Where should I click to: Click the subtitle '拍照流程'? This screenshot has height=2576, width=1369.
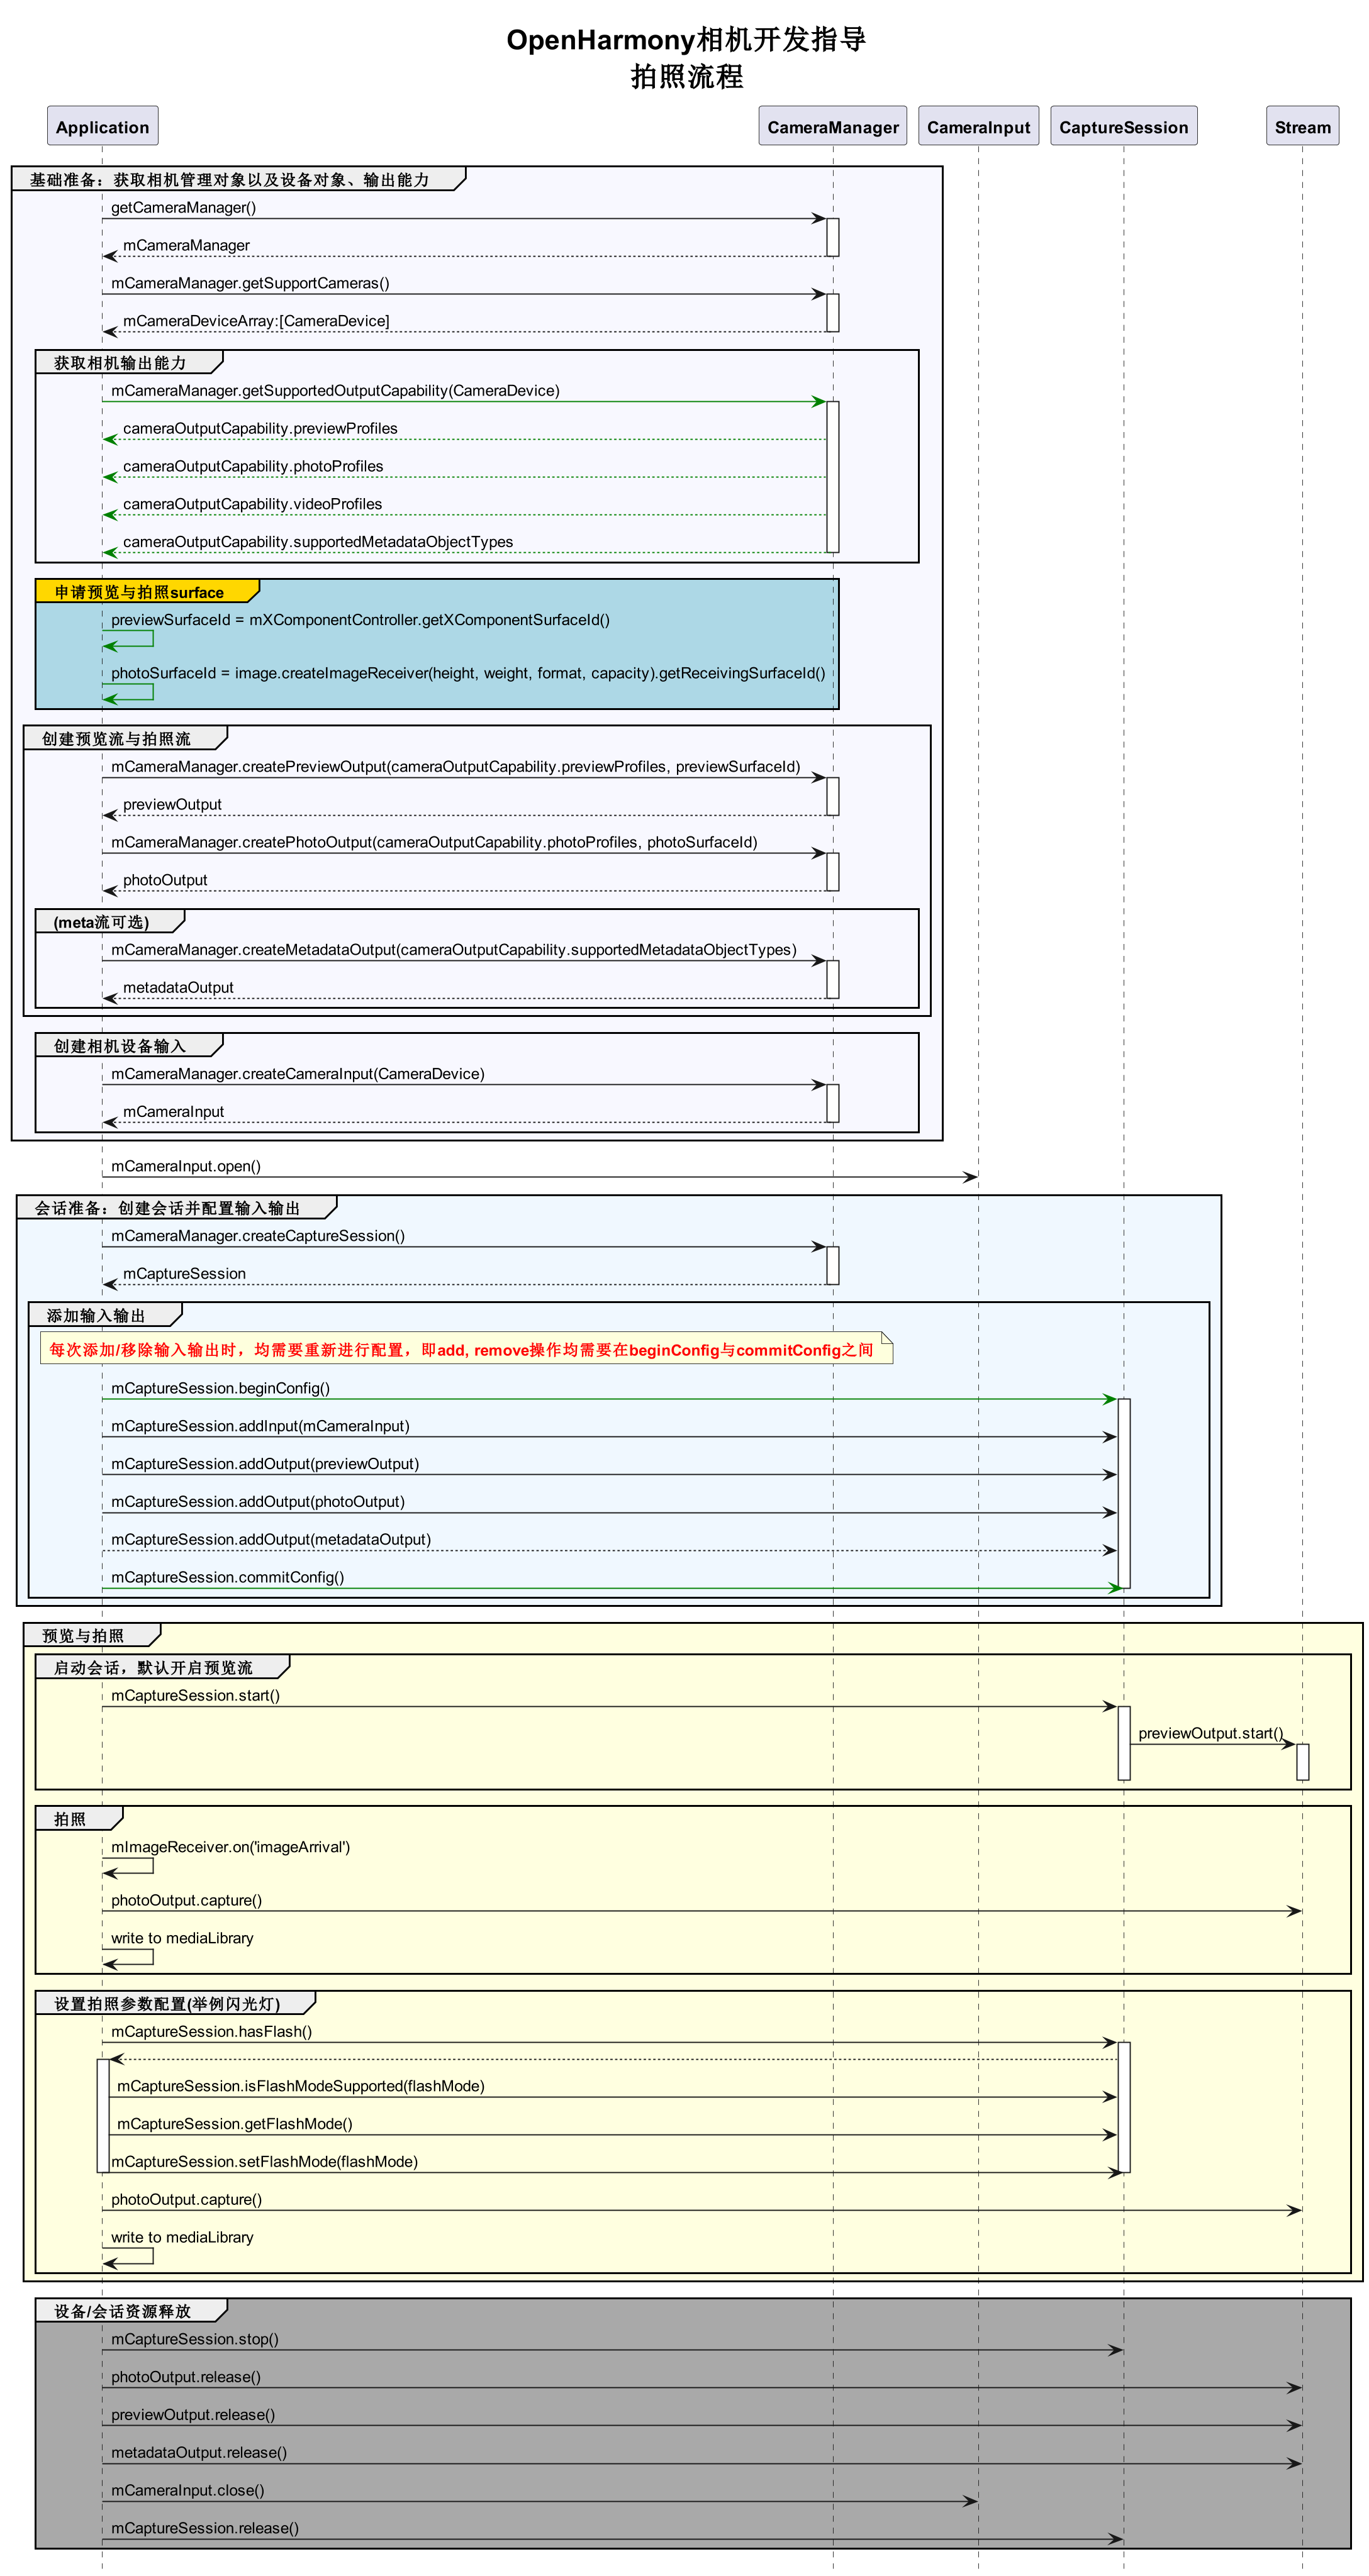(686, 77)
